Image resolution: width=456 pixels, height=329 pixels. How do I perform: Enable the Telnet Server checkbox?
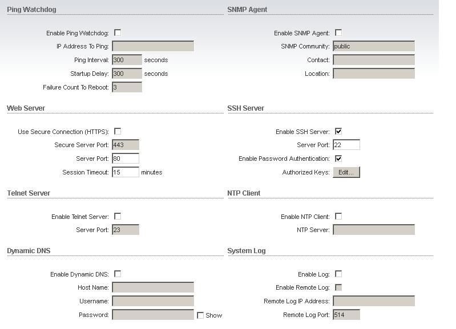pyautogui.click(x=118, y=217)
